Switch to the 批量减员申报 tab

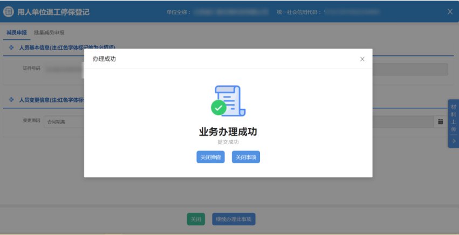coord(49,33)
